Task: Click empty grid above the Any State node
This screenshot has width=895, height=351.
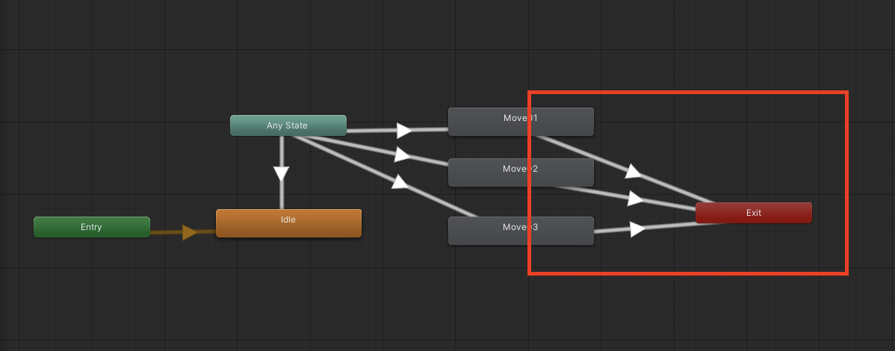Action: [x=288, y=67]
